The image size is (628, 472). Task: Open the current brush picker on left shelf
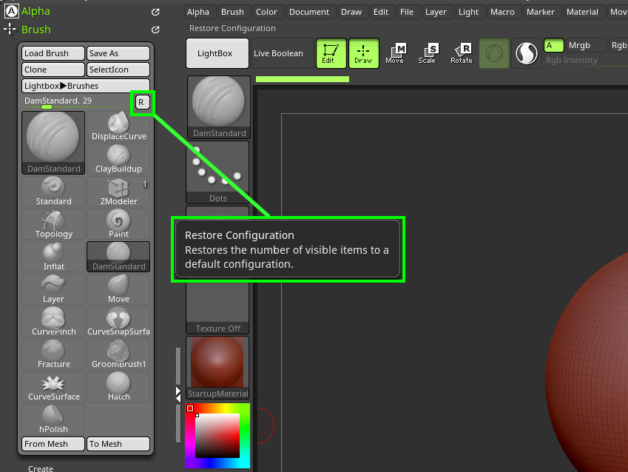pyautogui.click(x=219, y=107)
